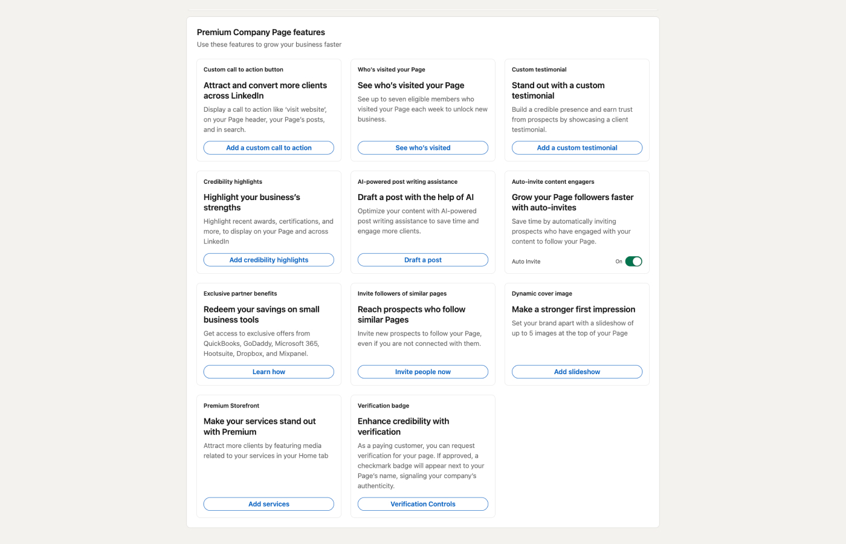Image resolution: width=846 pixels, height=544 pixels.
Task: Click Draft a post to start AI writing
Action: tap(422, 259)
